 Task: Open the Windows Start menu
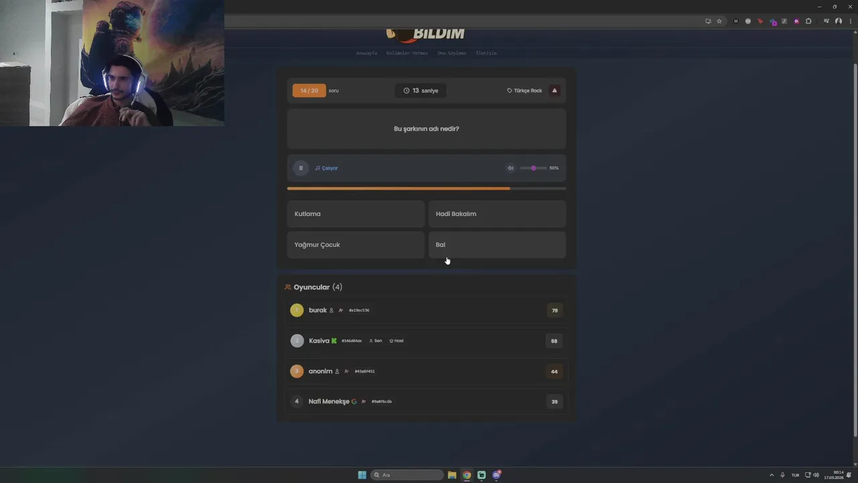coord(362,475)
